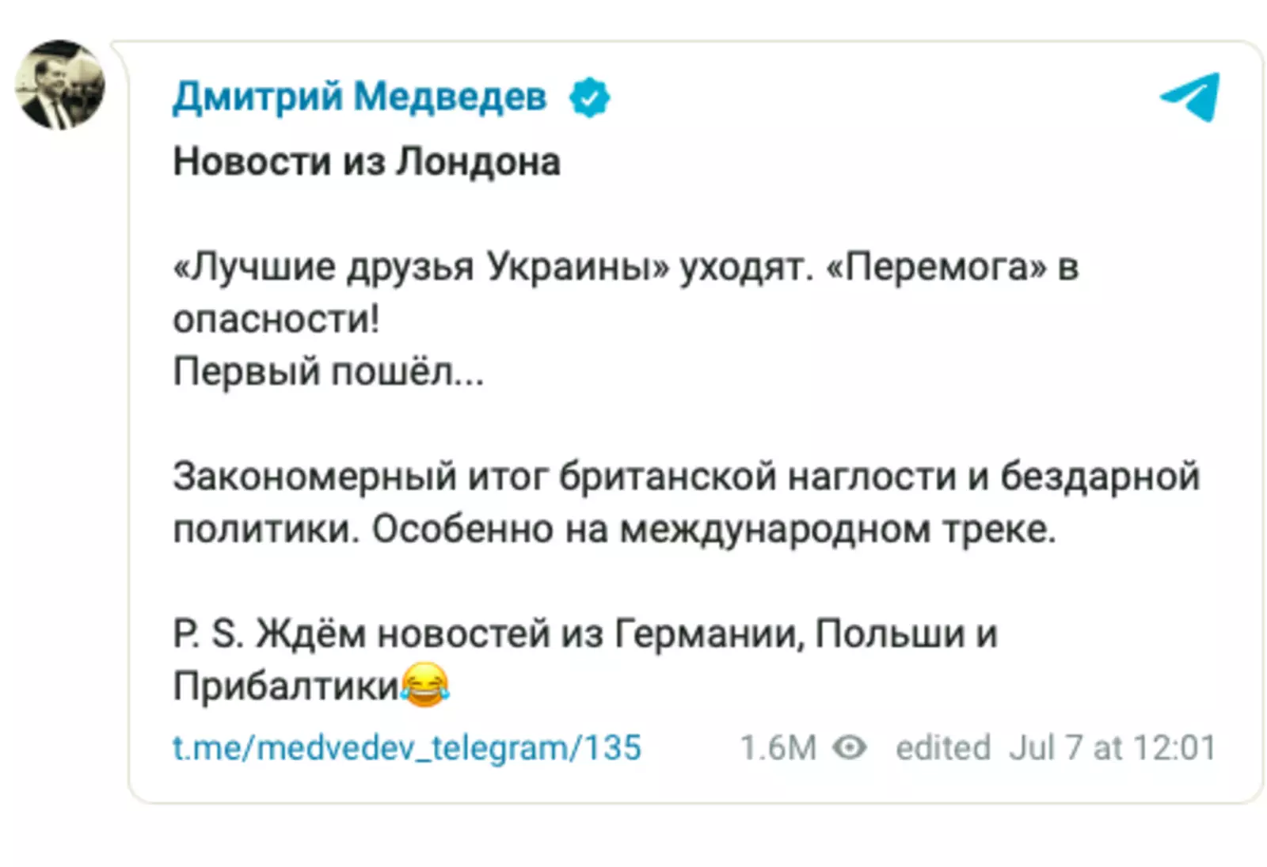The width and height of the screenshot is (1267, 867).
Task: Follow the t.me/medvedev_telegram/135 link
Action: 406,747
